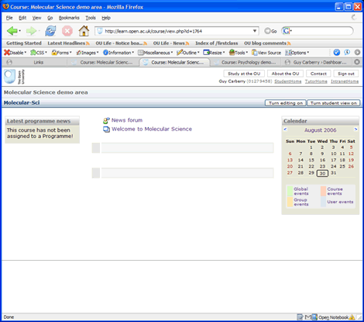Open the Help menu
Image resolution: width=364 pixels, height=322 pixels.
click(x=106, y=18)
